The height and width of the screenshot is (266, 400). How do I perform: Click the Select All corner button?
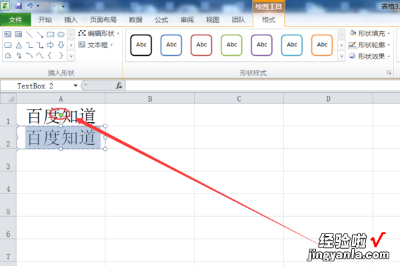[8, 98]
